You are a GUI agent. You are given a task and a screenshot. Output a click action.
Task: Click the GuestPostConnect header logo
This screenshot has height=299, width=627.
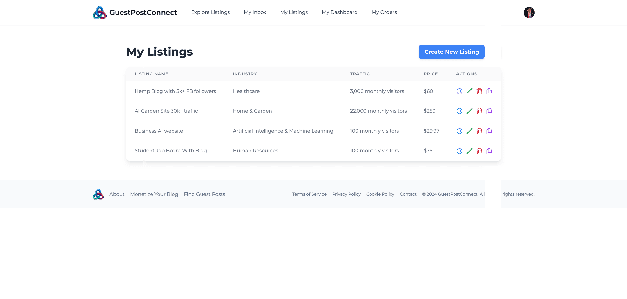click(x=135, y=13)
